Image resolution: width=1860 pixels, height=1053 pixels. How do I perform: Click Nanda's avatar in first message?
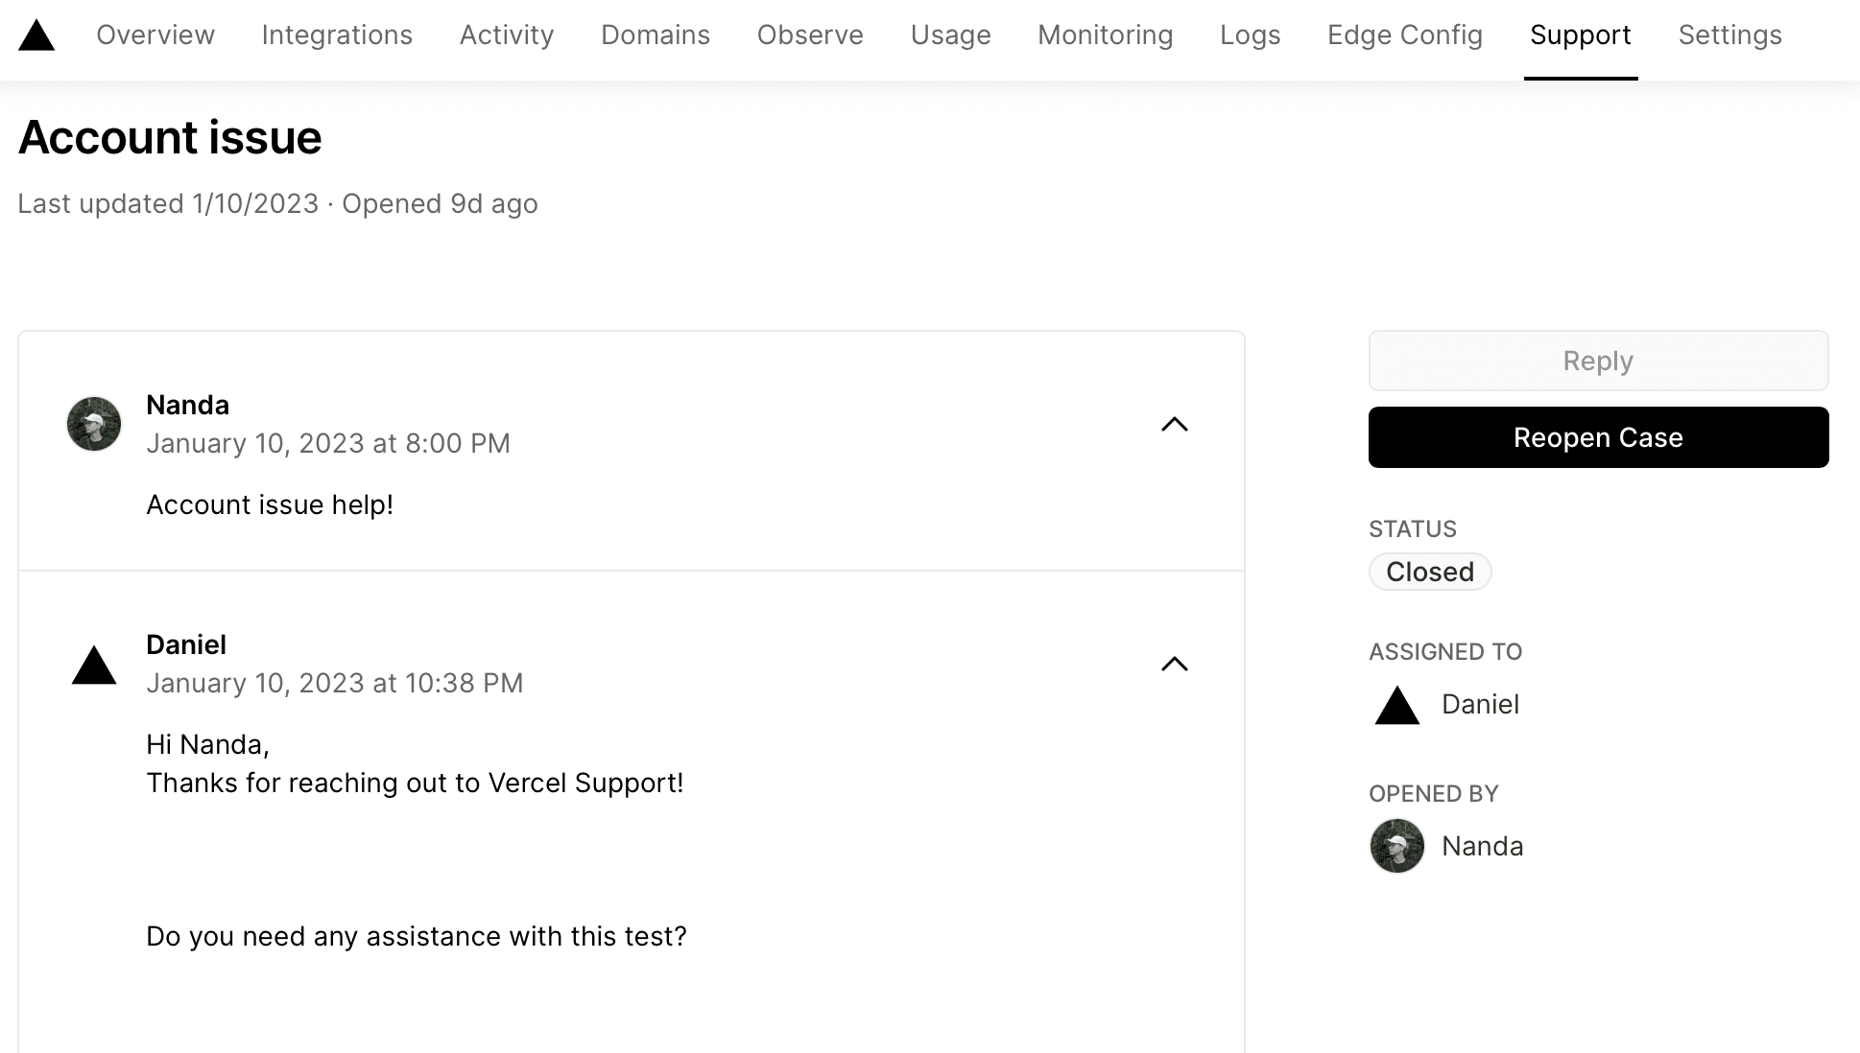pyautogui.click(x=94, y=424)
